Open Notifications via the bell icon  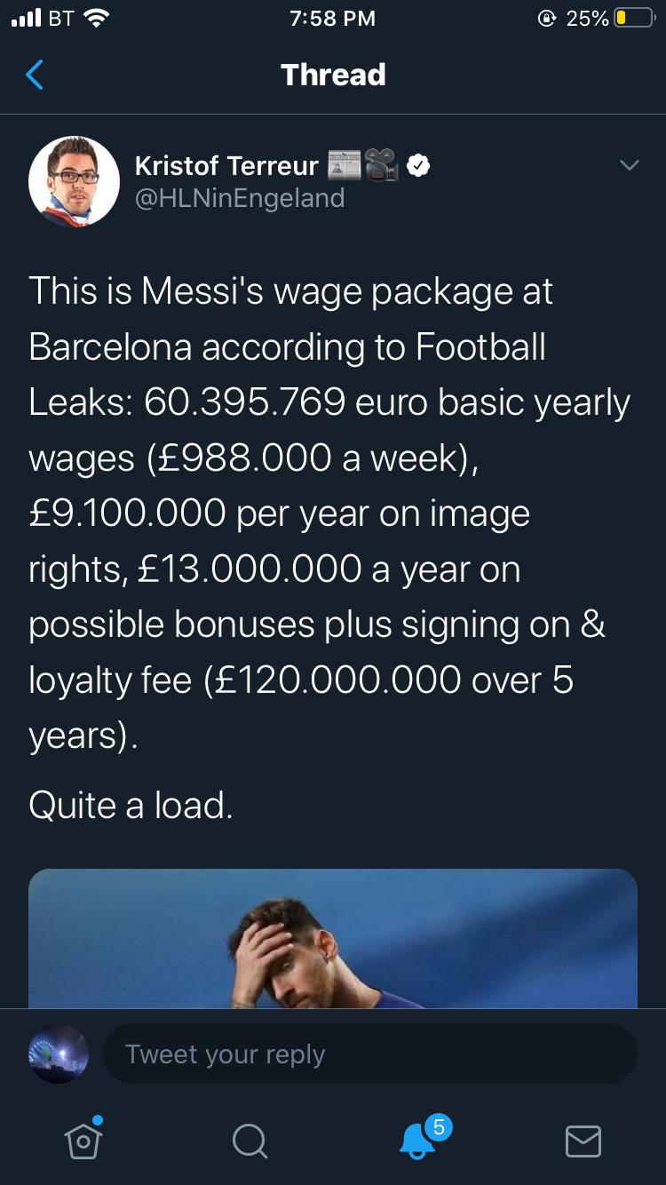417,1140
